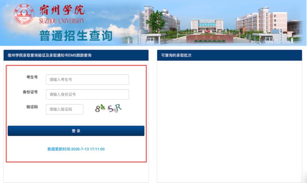Click the 宿州学院录取查询验证 panel header

76,55
